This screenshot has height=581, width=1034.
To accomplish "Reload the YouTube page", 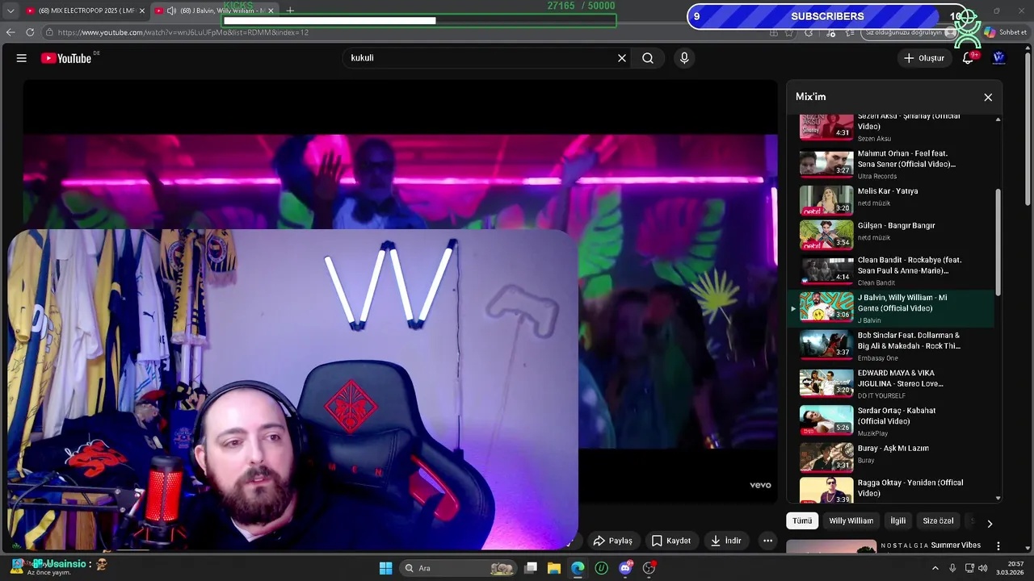I will coord(30,32).
